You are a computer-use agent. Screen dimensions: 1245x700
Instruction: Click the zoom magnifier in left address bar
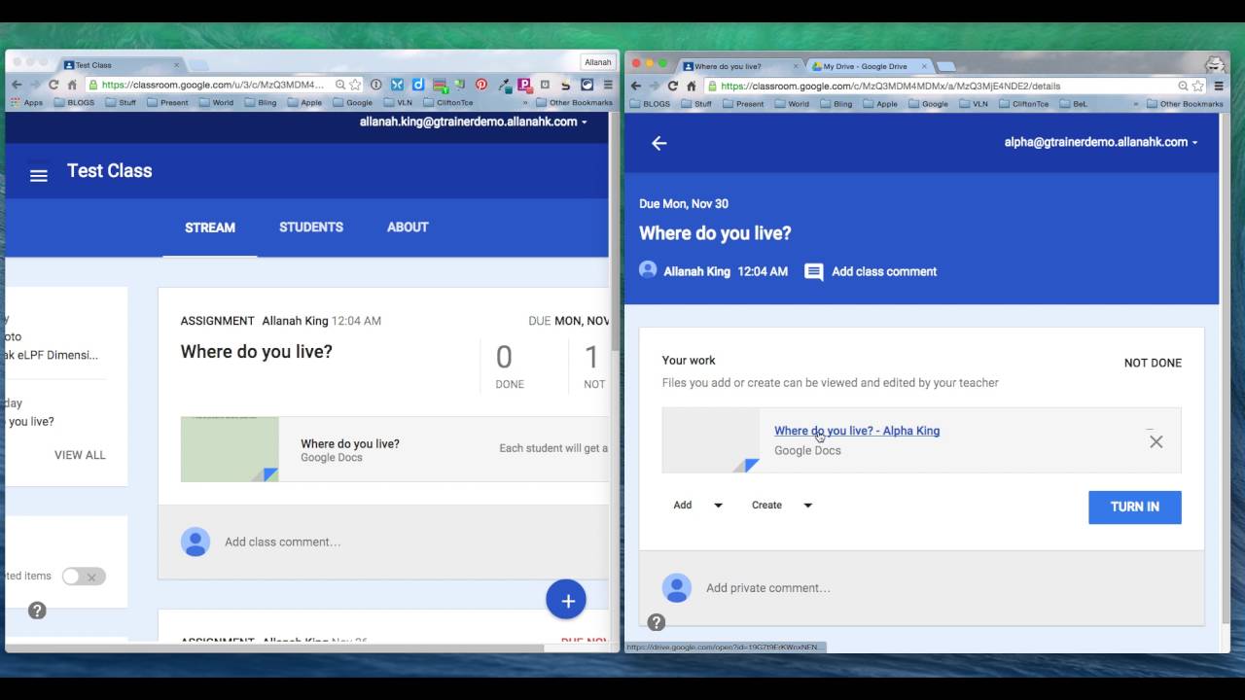(x=340, y=85)
